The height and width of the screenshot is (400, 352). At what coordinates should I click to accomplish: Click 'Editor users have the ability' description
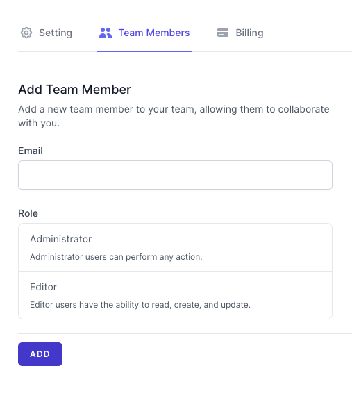pyautogui.click(x=140, y=305)
